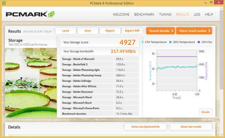Click View result online button

pyautogui.click(x=194, y=31)
